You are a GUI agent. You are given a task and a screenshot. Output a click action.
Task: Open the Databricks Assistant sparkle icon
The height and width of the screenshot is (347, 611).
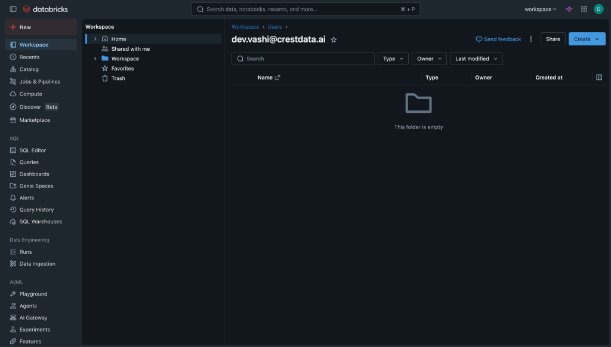pos(569,9)
